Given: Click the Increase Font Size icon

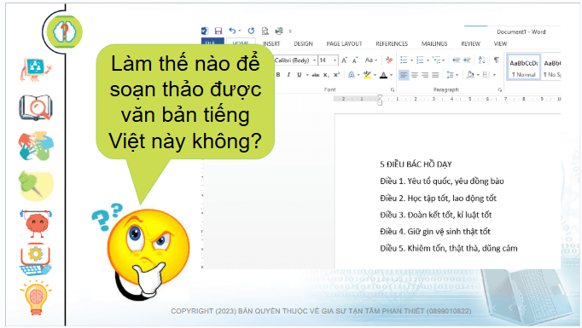Looking at the screenshot, I should (x=344, y=60).
